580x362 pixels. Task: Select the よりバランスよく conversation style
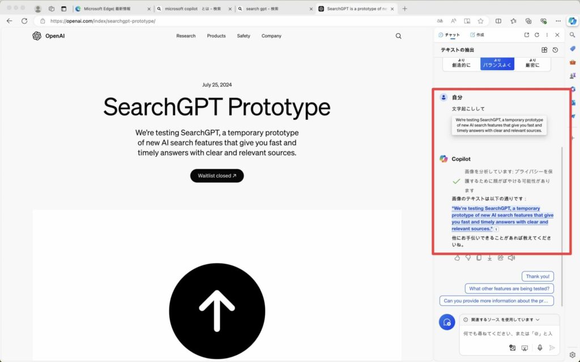(x=497, y=63)
